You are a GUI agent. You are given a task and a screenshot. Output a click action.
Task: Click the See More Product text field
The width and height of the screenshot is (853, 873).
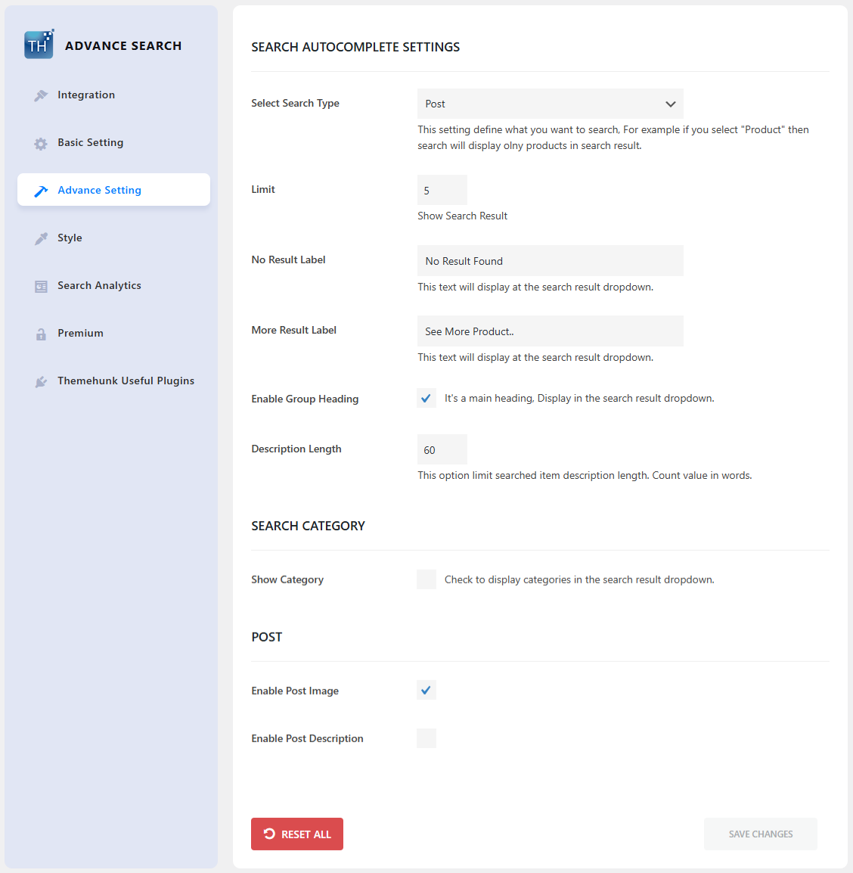pyautogui.click(x=550, y=331)
